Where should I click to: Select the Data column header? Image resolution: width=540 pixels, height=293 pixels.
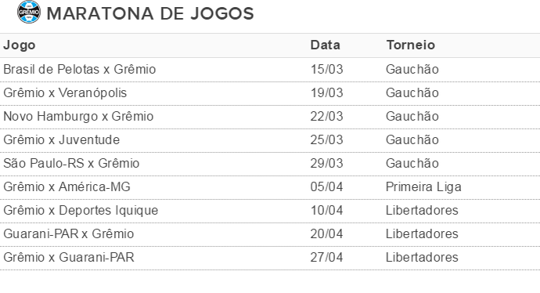(325, 45)
